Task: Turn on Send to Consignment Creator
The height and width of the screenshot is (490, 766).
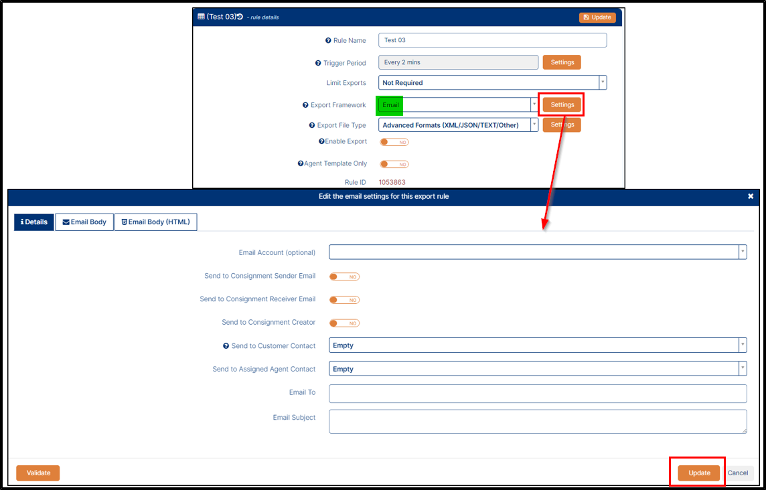Action: pyautogui.click(x=344, y=323)
